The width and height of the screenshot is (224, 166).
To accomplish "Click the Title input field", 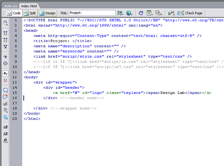I will tap(92, 13).
